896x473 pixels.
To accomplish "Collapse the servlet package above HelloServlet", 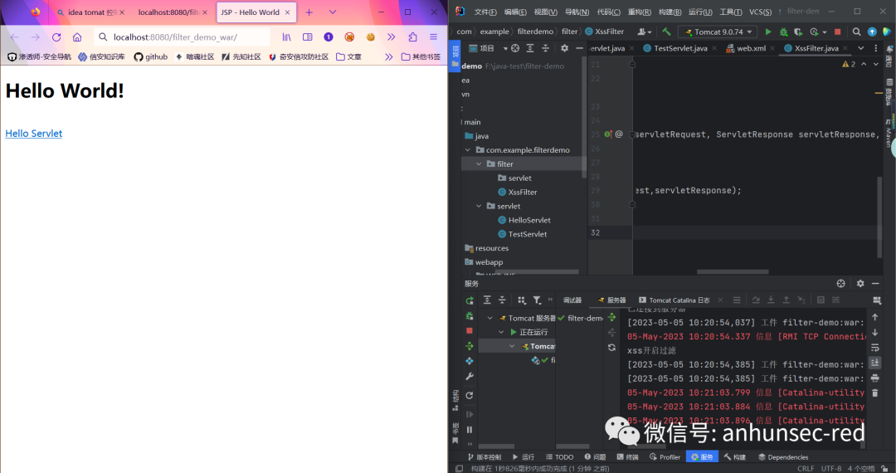I will pyautogui.click(x=479, y=207).
